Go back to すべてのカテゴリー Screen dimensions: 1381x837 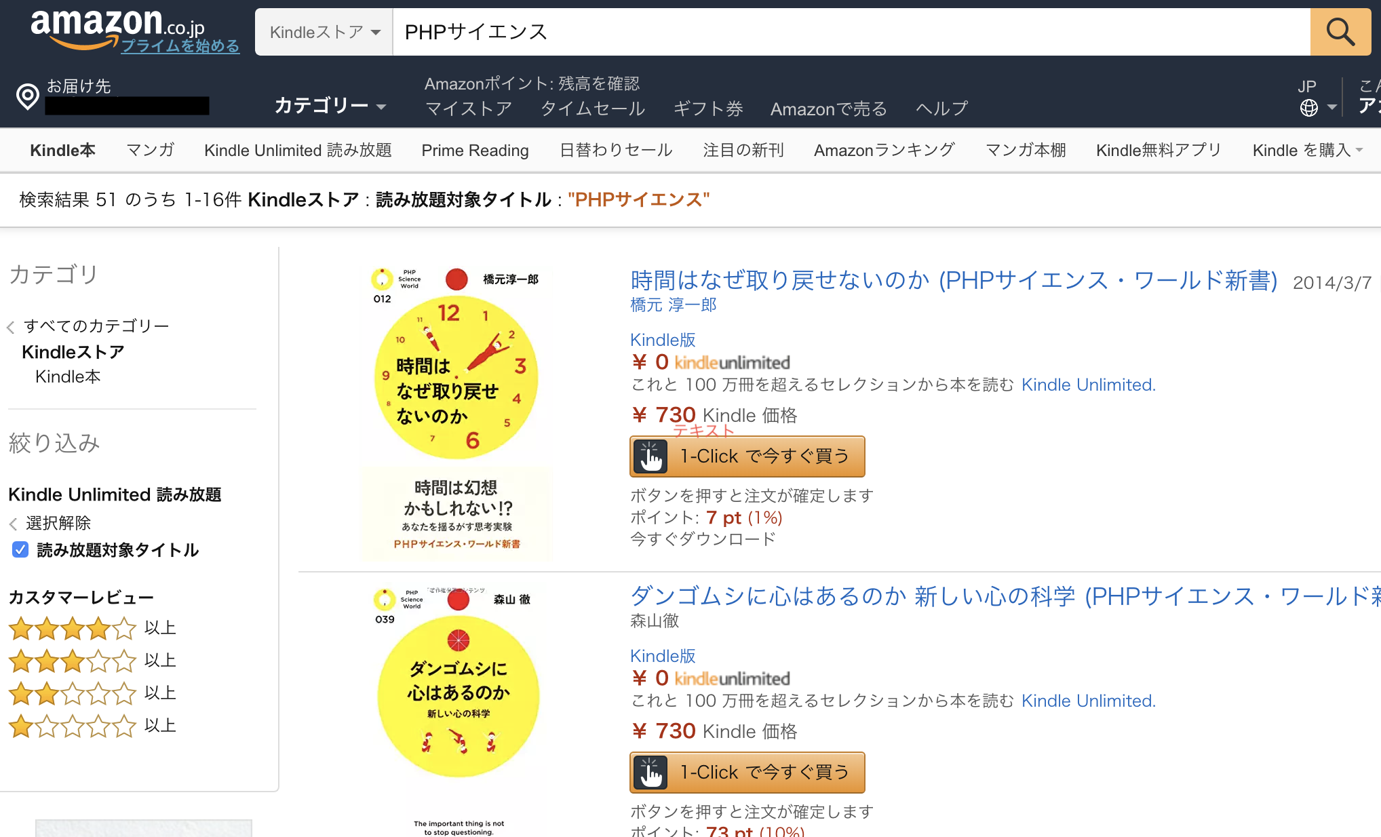click(96, 326)
